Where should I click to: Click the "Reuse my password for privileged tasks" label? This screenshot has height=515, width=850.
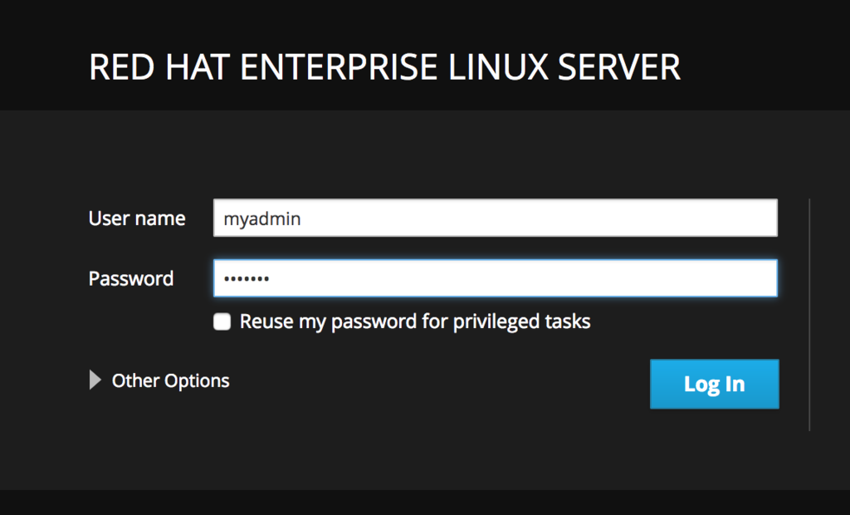[x=415, y=321]
